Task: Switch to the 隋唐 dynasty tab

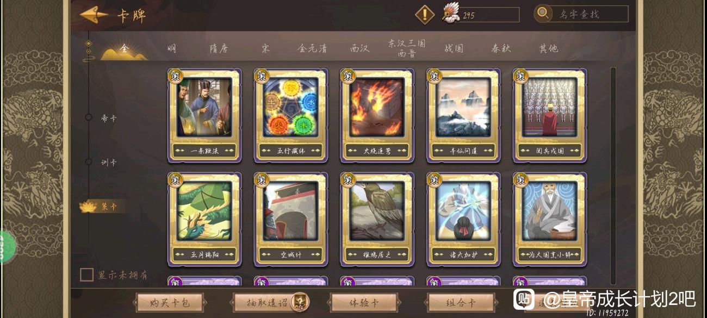Action: pyautogui.click(x=219, y=48)
